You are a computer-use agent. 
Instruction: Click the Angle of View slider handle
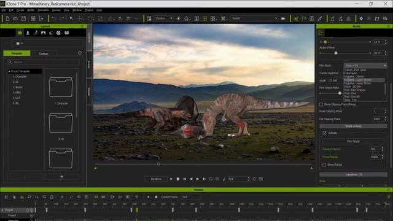[336, 53]
